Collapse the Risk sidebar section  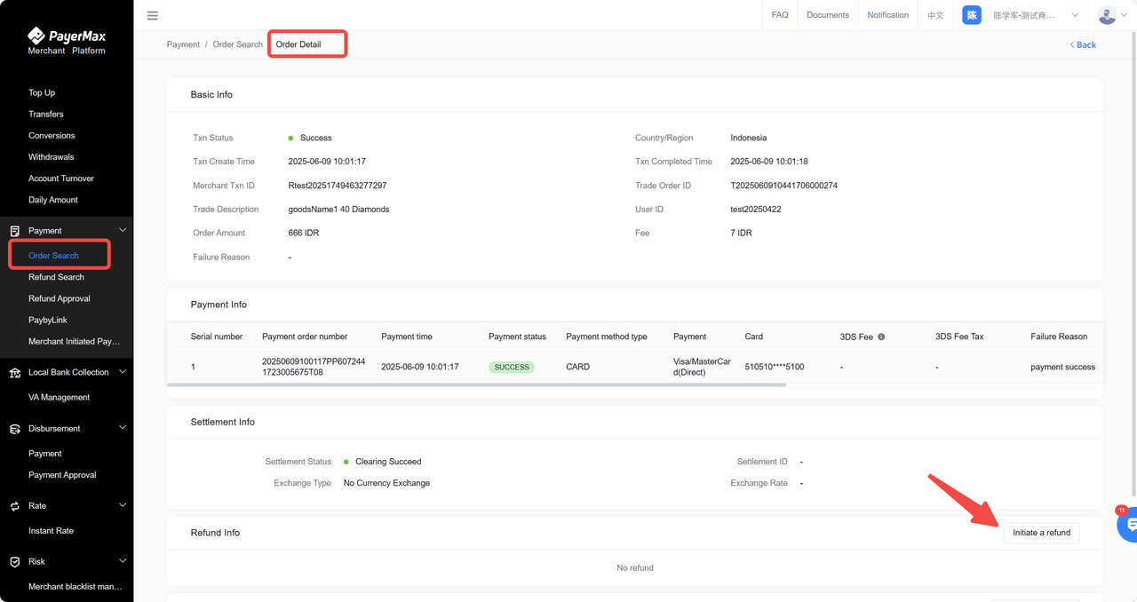pyautogui.click(x=123, y=562)
